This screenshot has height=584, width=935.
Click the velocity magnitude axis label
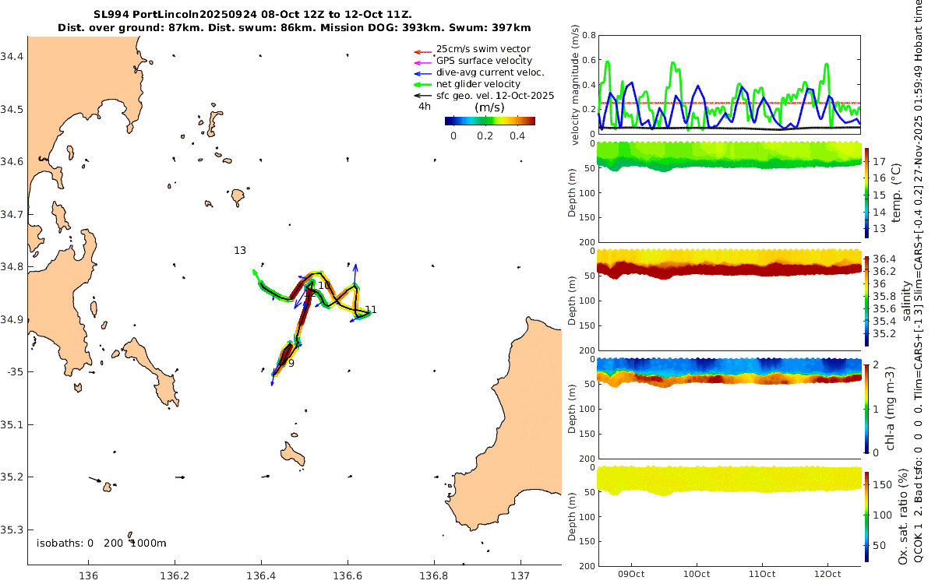click(x=576, y=85)
